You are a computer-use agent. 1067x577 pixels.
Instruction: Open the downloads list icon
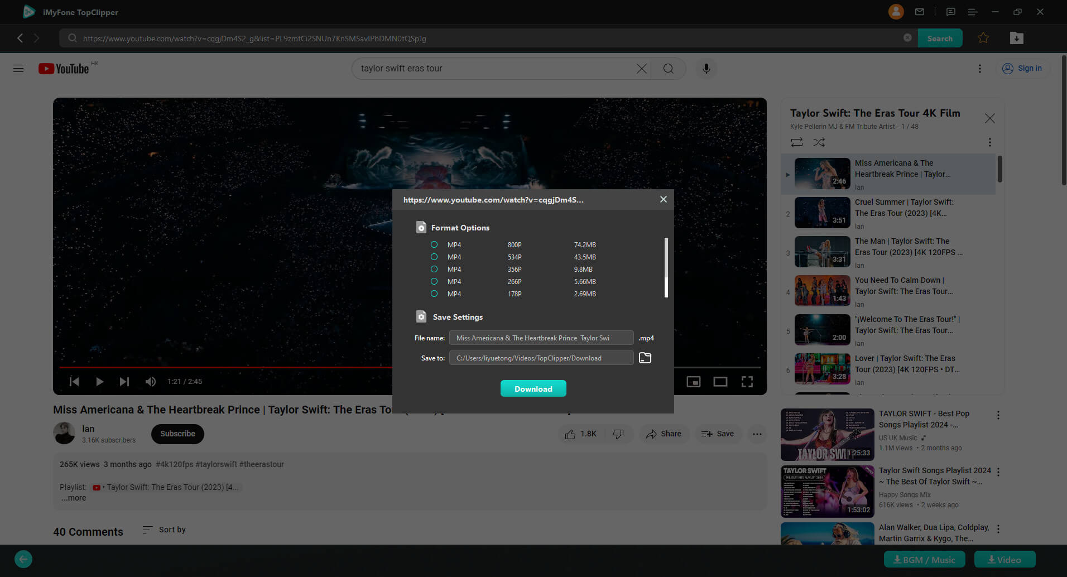[x=1017, y=38]
